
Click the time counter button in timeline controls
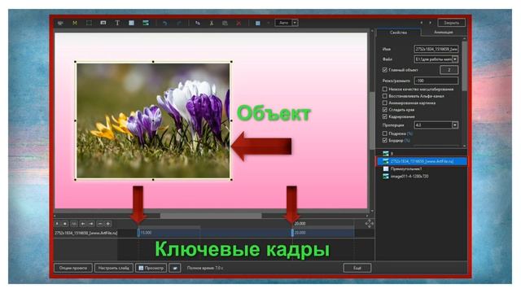pos(74,224)
